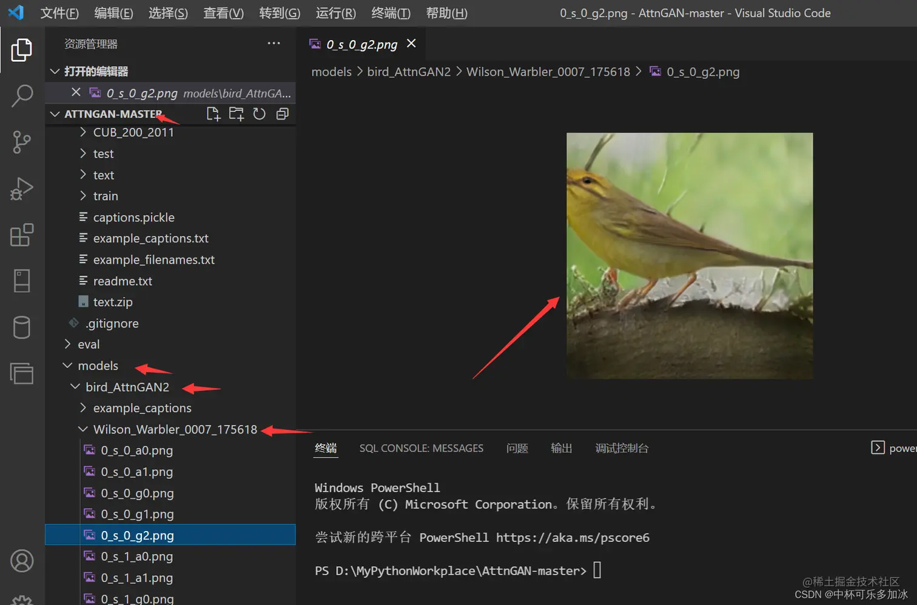Viewport: 917px width, 605px height.
Task: Open the Run and Debug view icon
Action: pos(22,189)
